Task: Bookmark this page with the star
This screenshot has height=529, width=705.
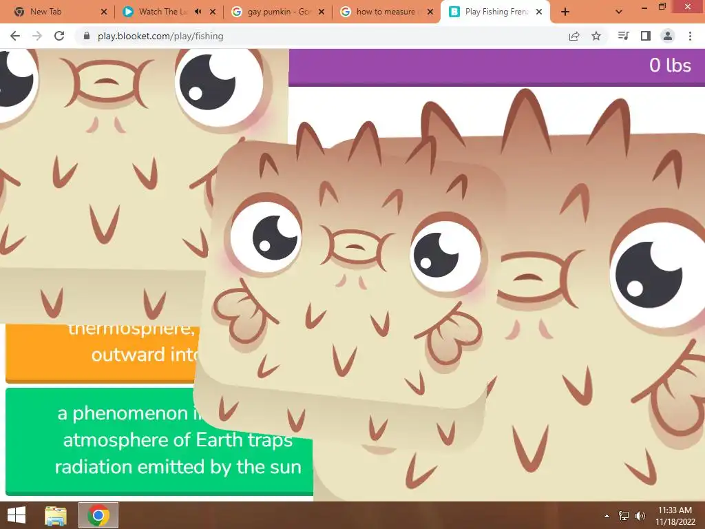Action: (596, 36)
